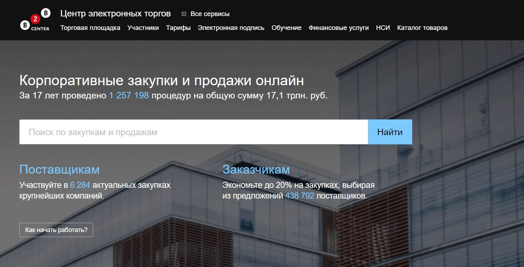Click the Как начать работать button
This screenshot has height=267, width=524.
56,230
